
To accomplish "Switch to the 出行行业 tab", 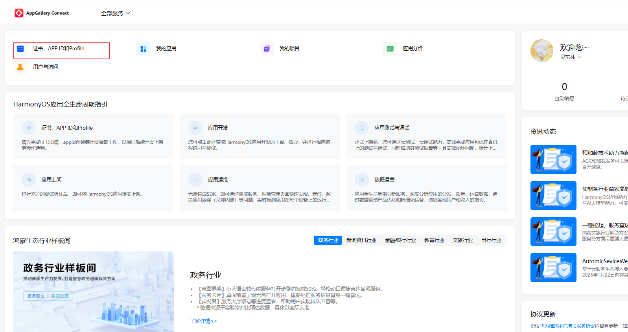I will coord(491,240).
